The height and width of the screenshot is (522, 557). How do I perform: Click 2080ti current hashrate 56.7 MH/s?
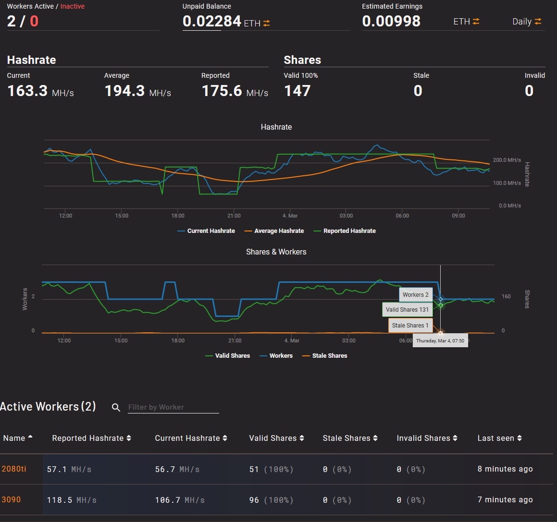(177, 469)
